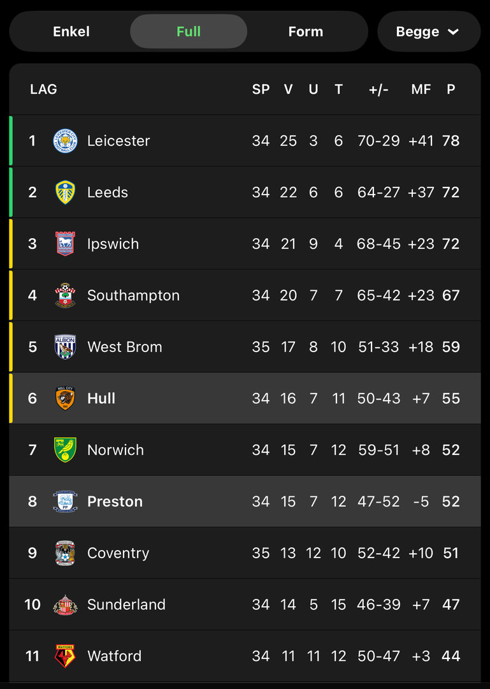The width and height of the screenshot is (490, 689).
Task: Click the MF goal difference column header
Action: (421, 89)
